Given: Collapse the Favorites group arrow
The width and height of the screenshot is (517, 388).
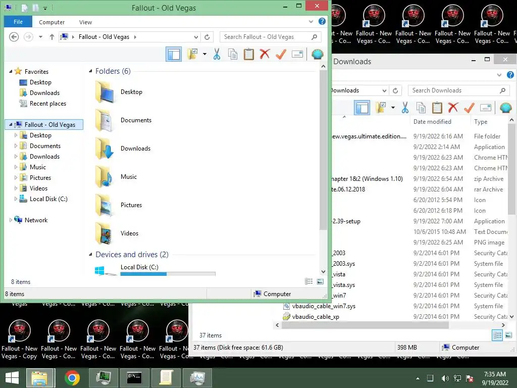Looking at the screenshot, I should [x=11, y=71].
